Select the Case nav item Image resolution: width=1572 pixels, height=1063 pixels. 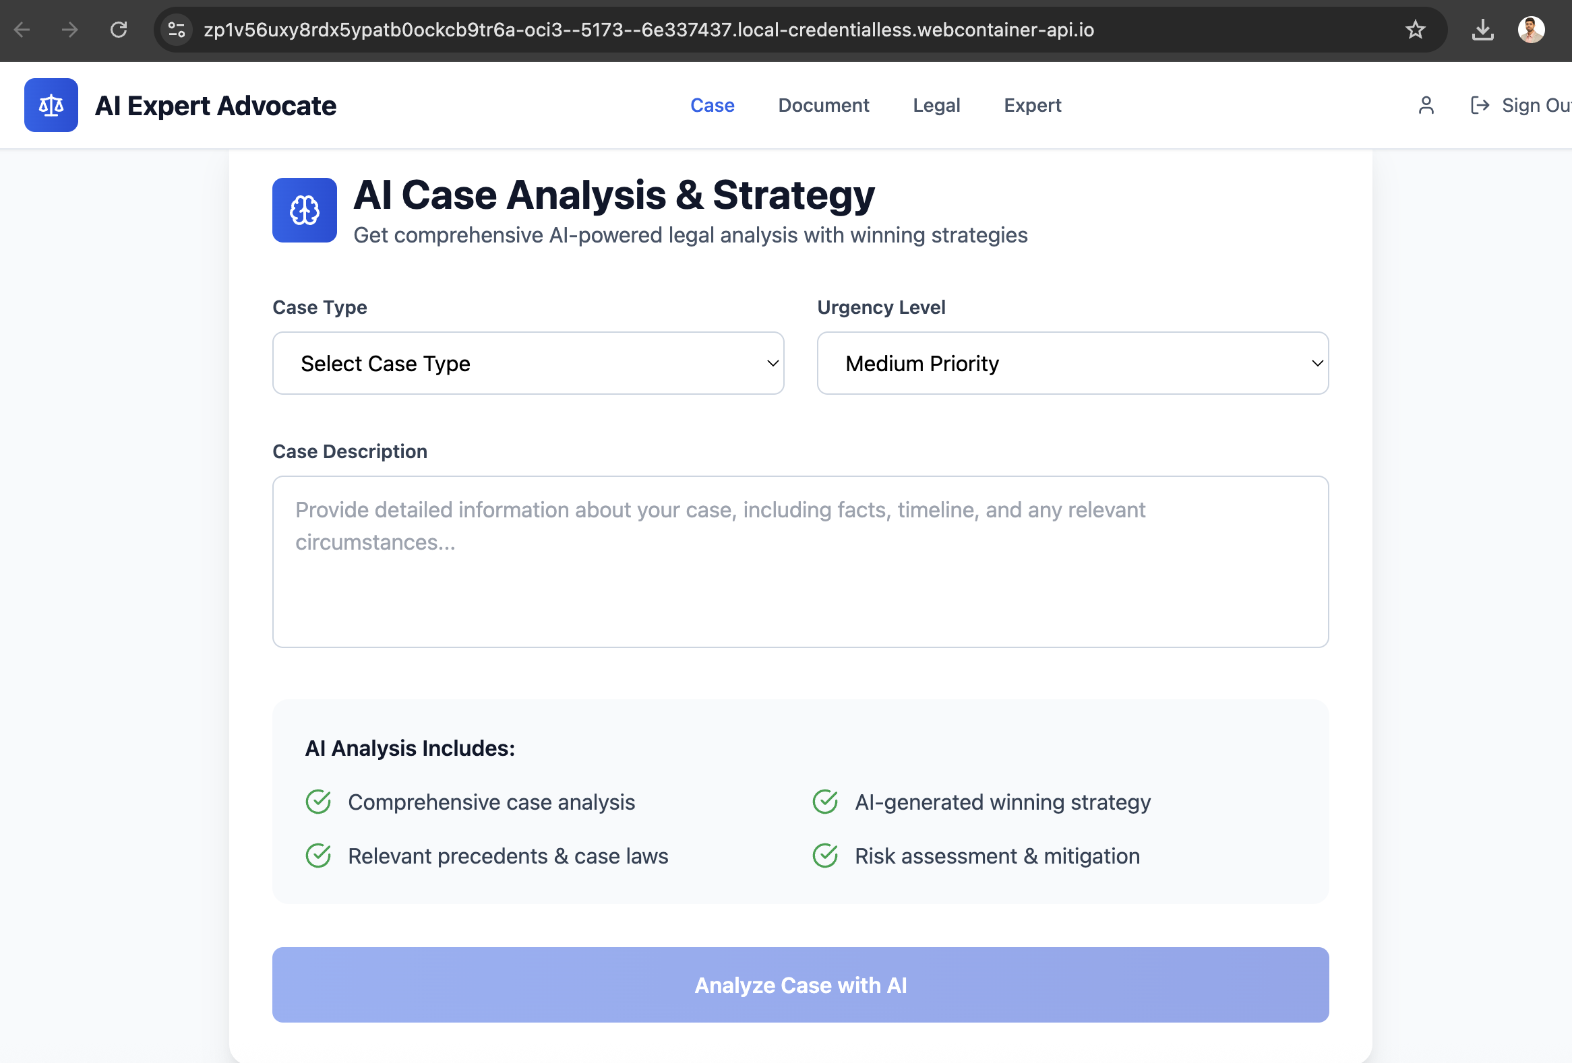712,104
